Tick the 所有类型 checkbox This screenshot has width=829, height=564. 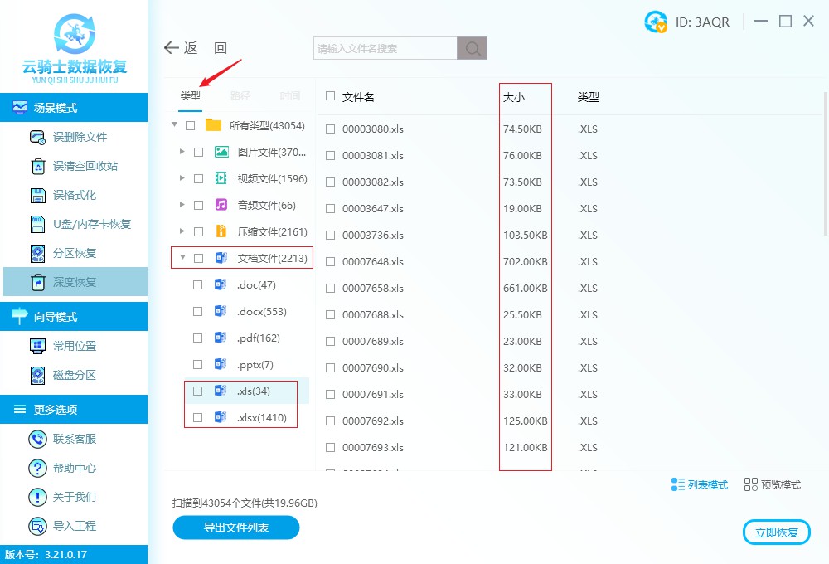191,125
